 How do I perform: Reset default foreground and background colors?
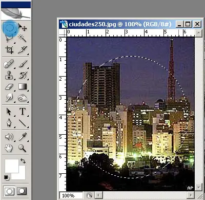point(7,177)
